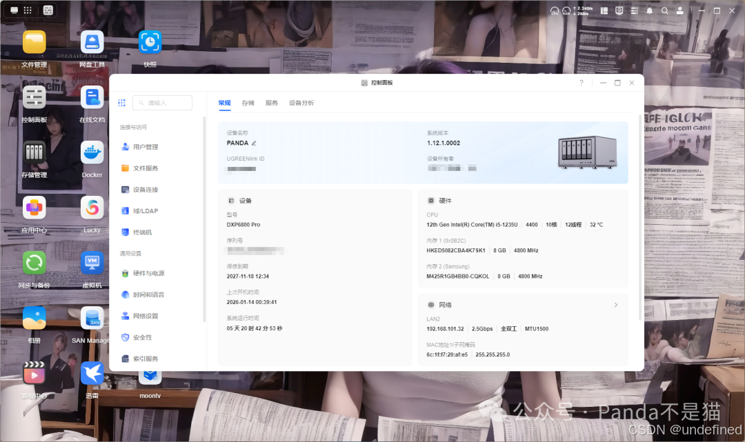Focus the control panel search field
This screenshot has width=745, height=442.
(163, 103)
